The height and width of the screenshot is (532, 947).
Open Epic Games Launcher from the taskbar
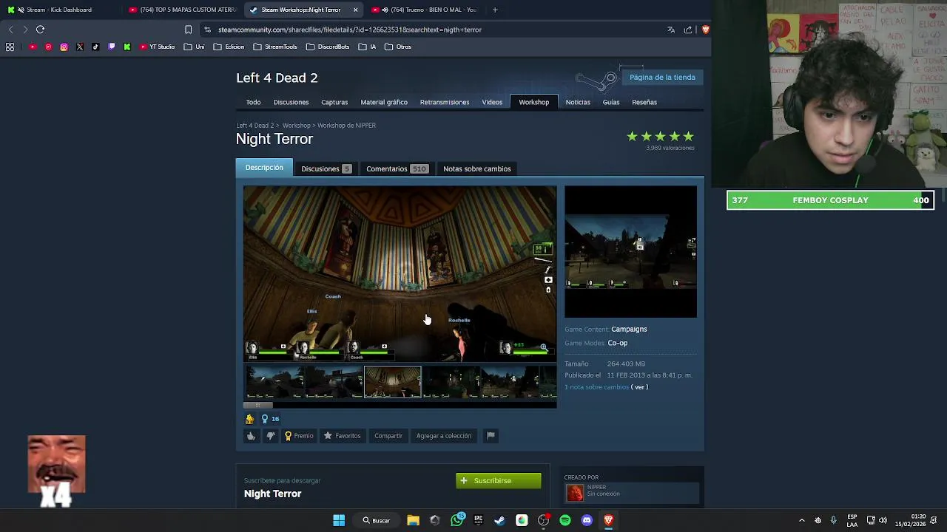point(479,520)
